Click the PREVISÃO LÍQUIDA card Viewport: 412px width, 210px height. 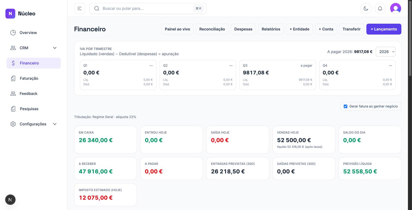tap(370, 168)
